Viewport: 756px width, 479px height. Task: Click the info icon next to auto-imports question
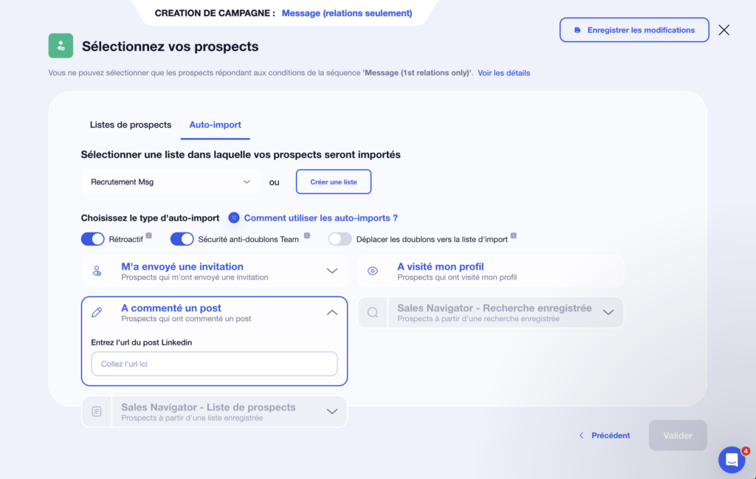(235, 218)
